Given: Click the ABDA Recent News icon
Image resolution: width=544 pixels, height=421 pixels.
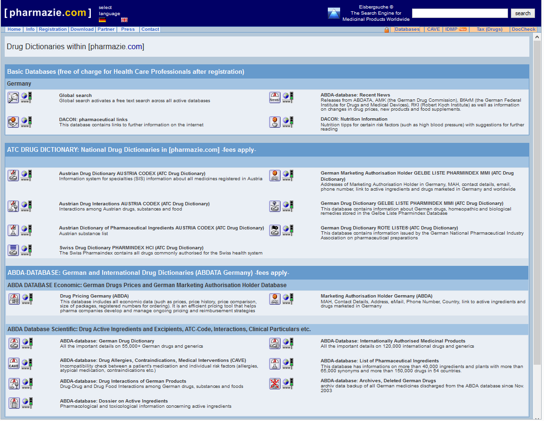Looking at the screenshot, I should click(x=275, y=97).
